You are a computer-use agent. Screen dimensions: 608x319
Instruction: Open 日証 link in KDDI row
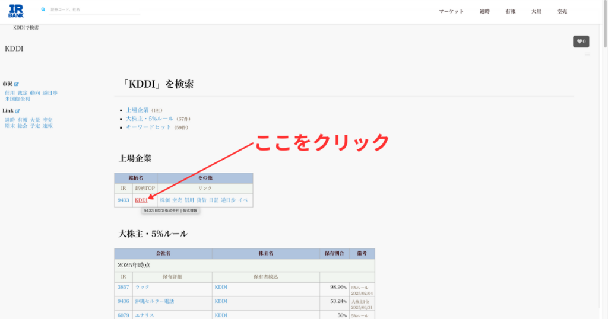tap(214, 200)
